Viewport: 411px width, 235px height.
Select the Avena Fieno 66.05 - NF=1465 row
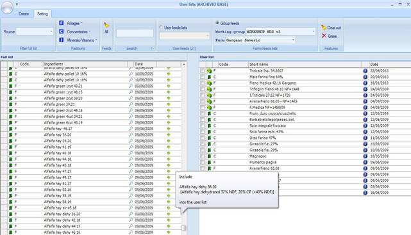[x=305, y=101]
